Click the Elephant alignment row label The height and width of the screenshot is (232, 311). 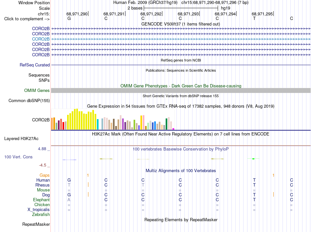tap(41, 200)
